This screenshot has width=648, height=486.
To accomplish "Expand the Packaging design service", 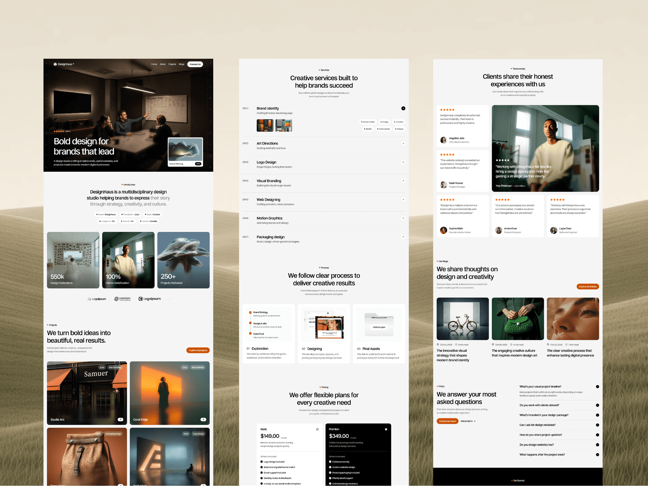I will (403, 237).
